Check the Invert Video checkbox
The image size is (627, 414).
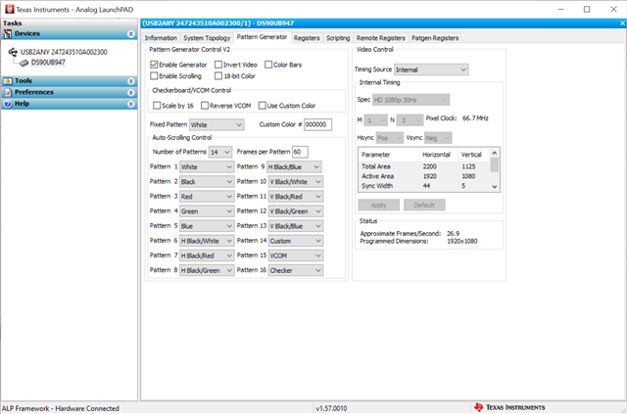tap(218, 65)
